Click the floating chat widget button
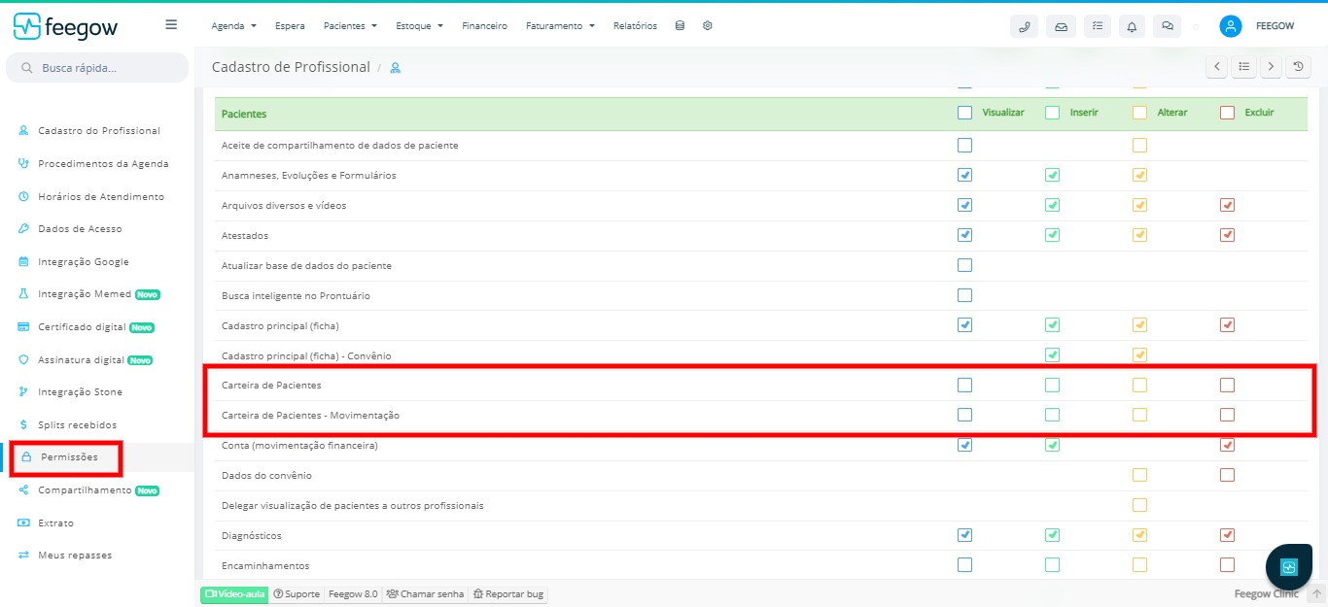This screenshot has width=1328, height=607. click(1289, 567)
